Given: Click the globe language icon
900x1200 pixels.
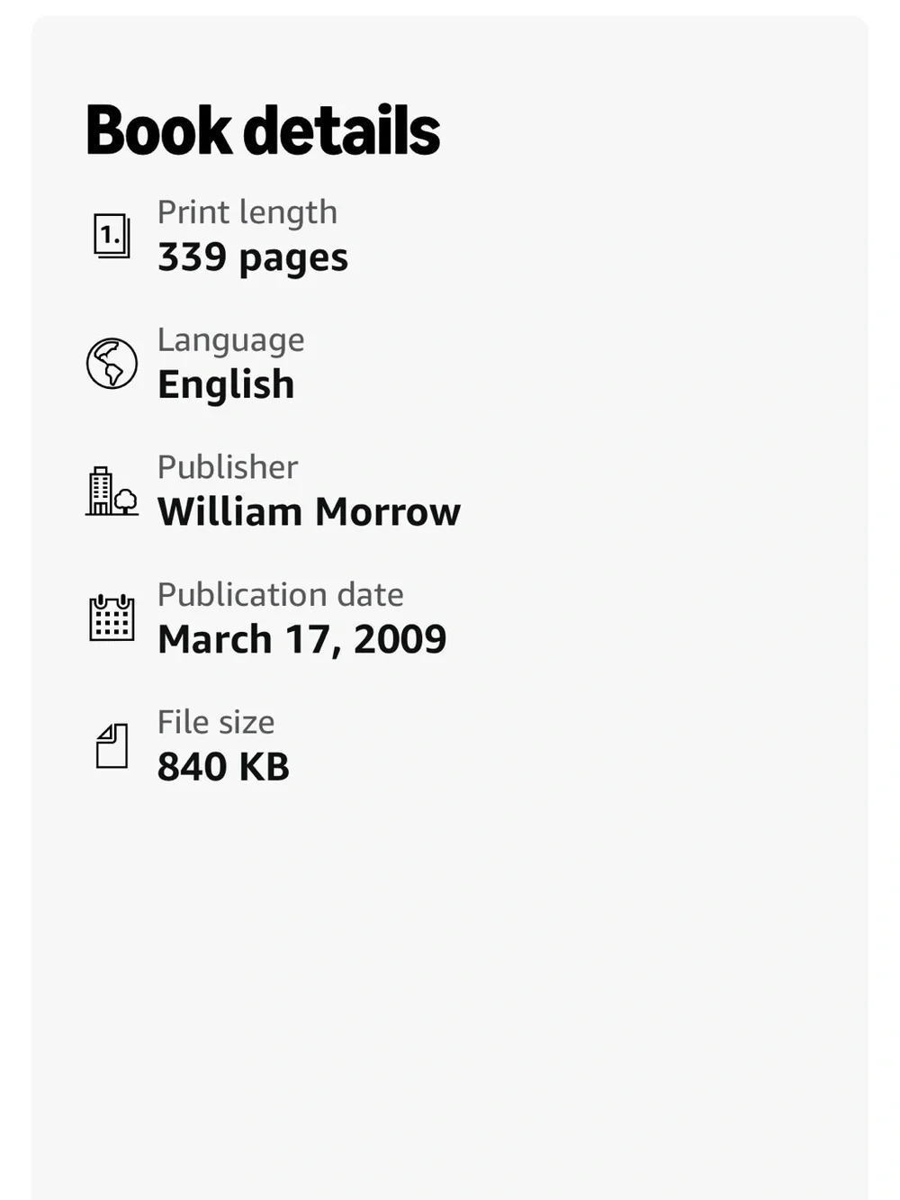Looking at the screenshot, I should (x=112, y=364).
